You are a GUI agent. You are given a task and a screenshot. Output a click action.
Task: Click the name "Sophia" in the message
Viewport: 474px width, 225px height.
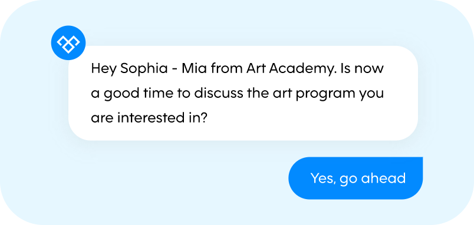pyautogui.click(x=144, y=69)
